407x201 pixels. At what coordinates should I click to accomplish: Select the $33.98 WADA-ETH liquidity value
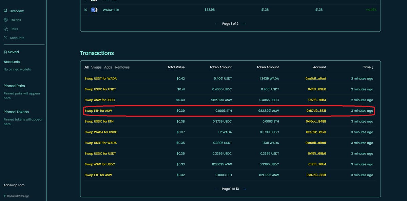[x=210, y=10]
